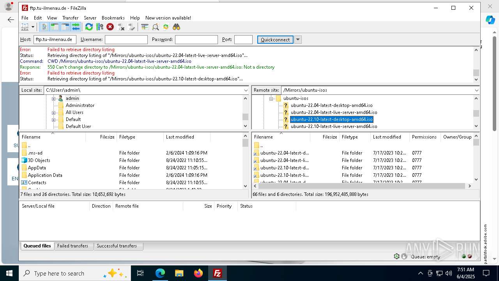Select ubuntu-22.04-latest-desktop-amd64.iso in remote tree
The height and width of the screenshot is (281, 499).
[331, 105]
